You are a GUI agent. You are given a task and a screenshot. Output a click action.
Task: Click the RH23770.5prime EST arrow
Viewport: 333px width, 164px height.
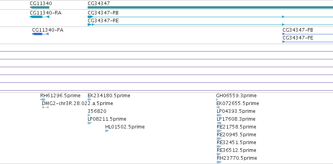(x=219, y=162)
